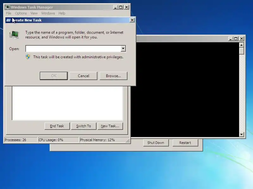Click the console scrollbar up arrow
The width and height of the screenshot is (253, 189).
[x=241, y=45]
